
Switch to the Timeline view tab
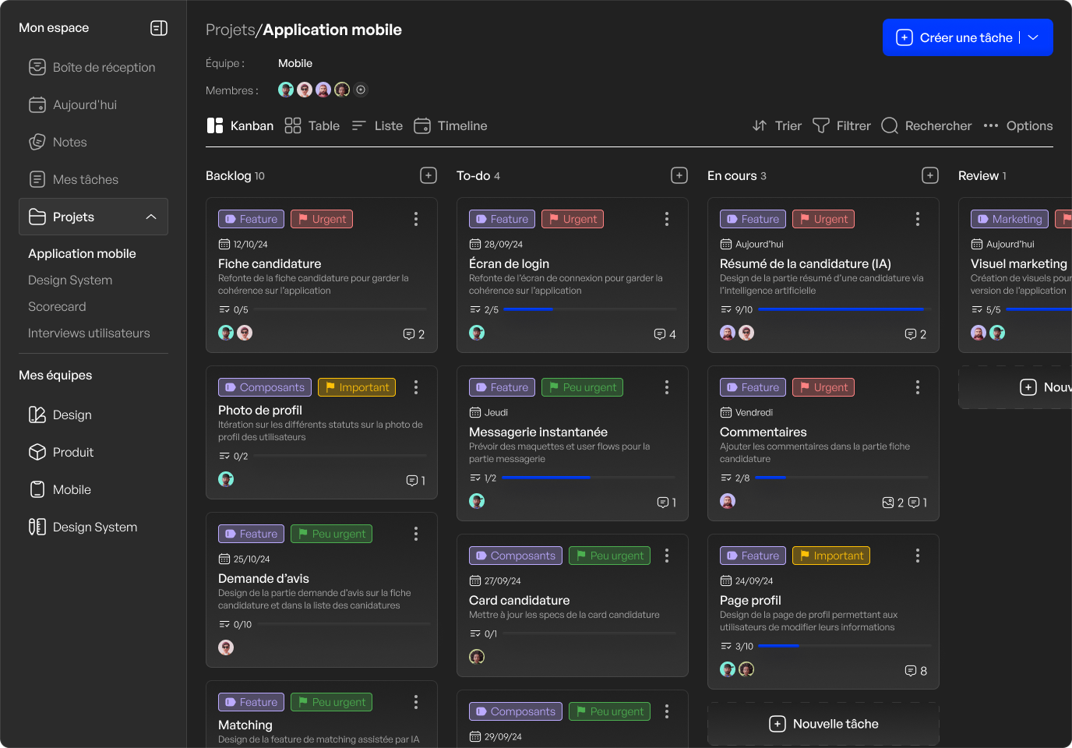(x=450, y=125)
